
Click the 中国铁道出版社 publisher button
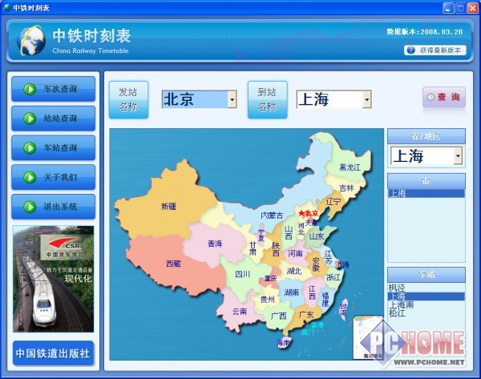tap(53, 353)
